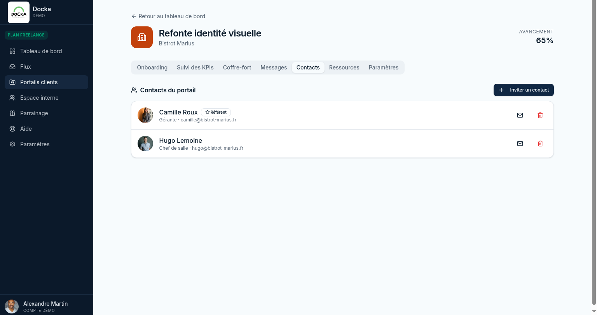597x315 pixels.
Task: Open Espace interne label in sidebar
Action: 39,98
